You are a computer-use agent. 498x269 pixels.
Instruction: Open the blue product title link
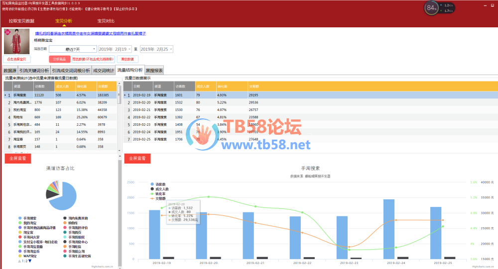(x=91, y=33)
